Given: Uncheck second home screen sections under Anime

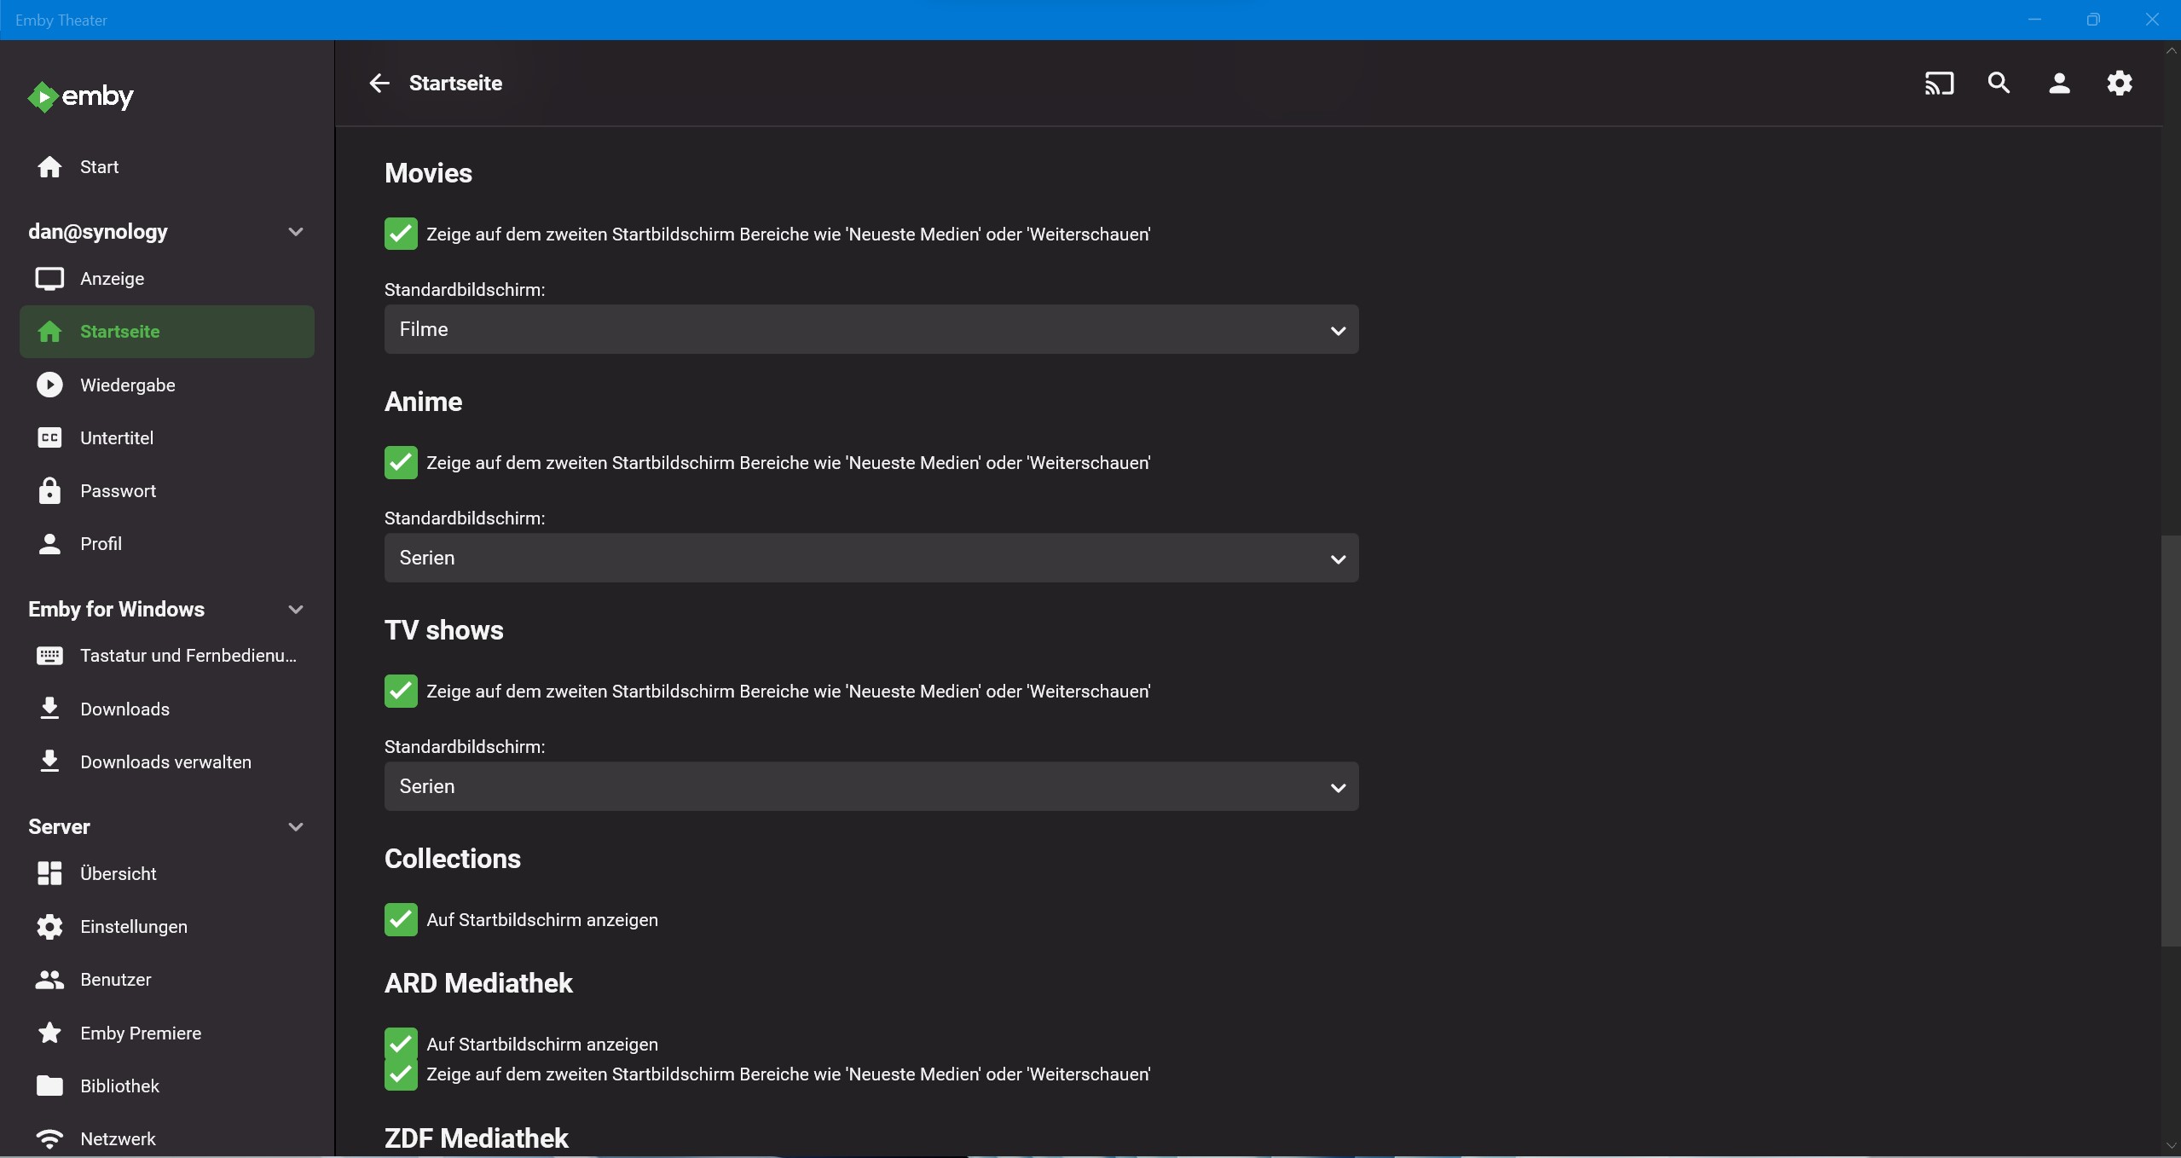Looking at the screenshot, I should [400, 463].
